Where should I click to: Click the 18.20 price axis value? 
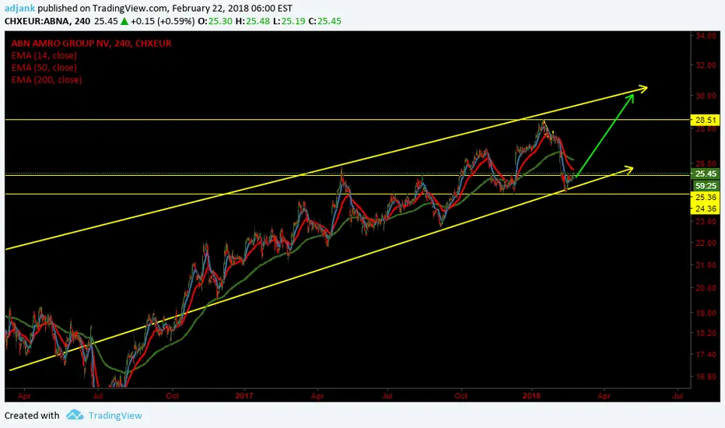[x=706, y=333]
